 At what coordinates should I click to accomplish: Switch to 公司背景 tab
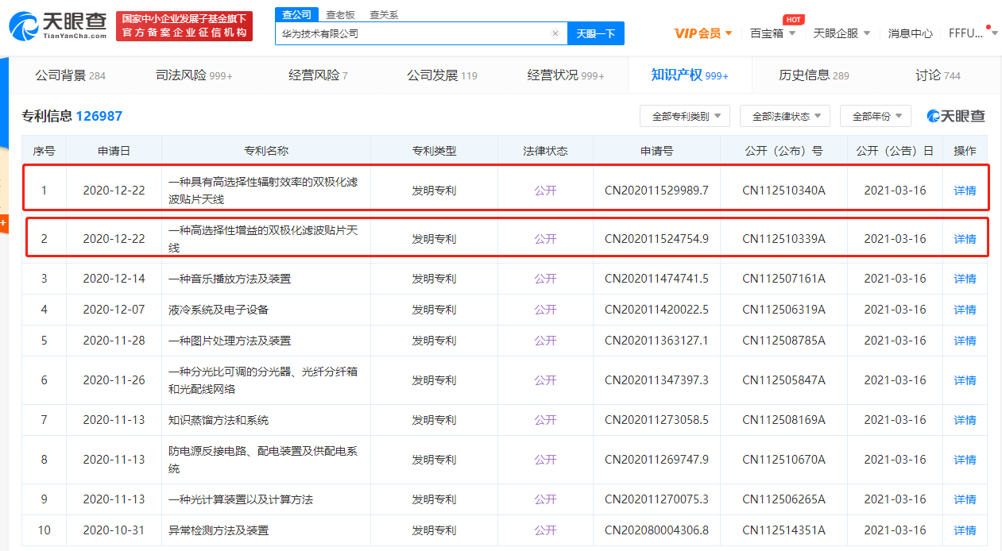(x=70, y=75)
